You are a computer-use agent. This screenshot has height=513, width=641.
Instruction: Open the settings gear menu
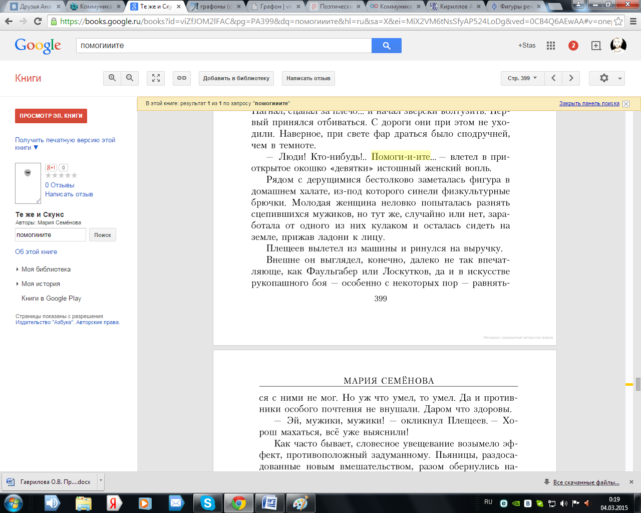[x=607, y=78]
